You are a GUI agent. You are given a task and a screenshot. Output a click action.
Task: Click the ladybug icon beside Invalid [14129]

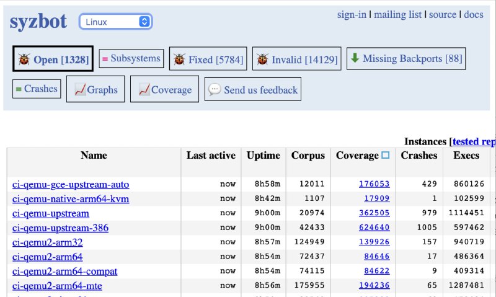[x=262, y=59]
